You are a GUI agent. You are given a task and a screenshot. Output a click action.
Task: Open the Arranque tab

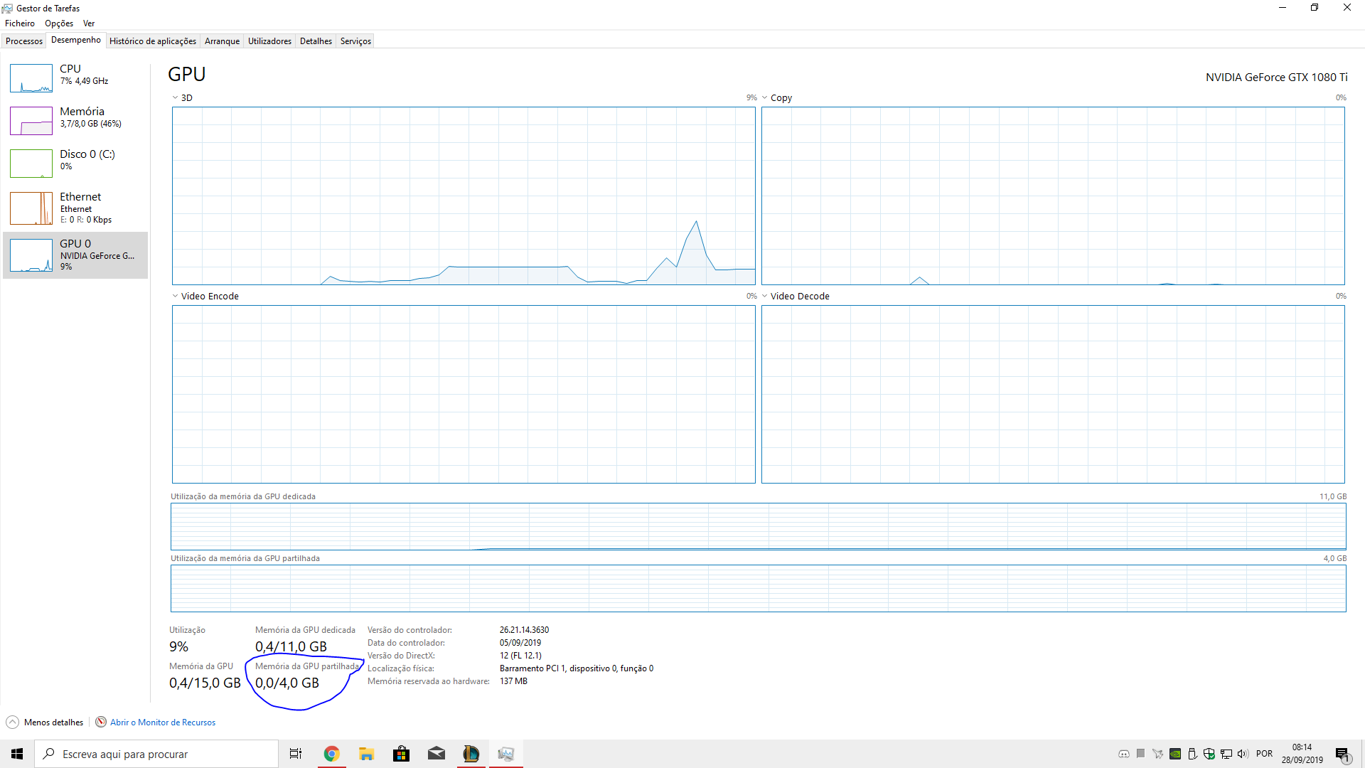tap(222, 41)
